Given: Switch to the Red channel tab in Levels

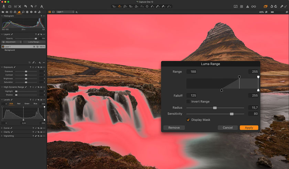Looking at the screenshot, I should [x=19, y=104].
